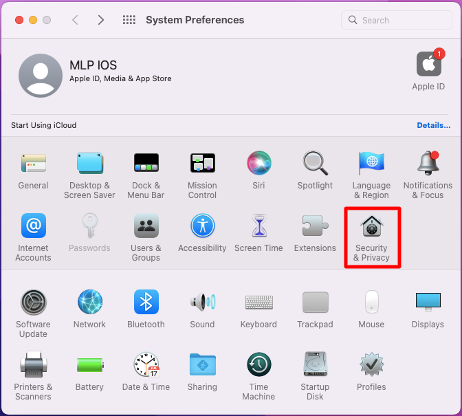Click the Start Using iCloud label

coord(43,125)
